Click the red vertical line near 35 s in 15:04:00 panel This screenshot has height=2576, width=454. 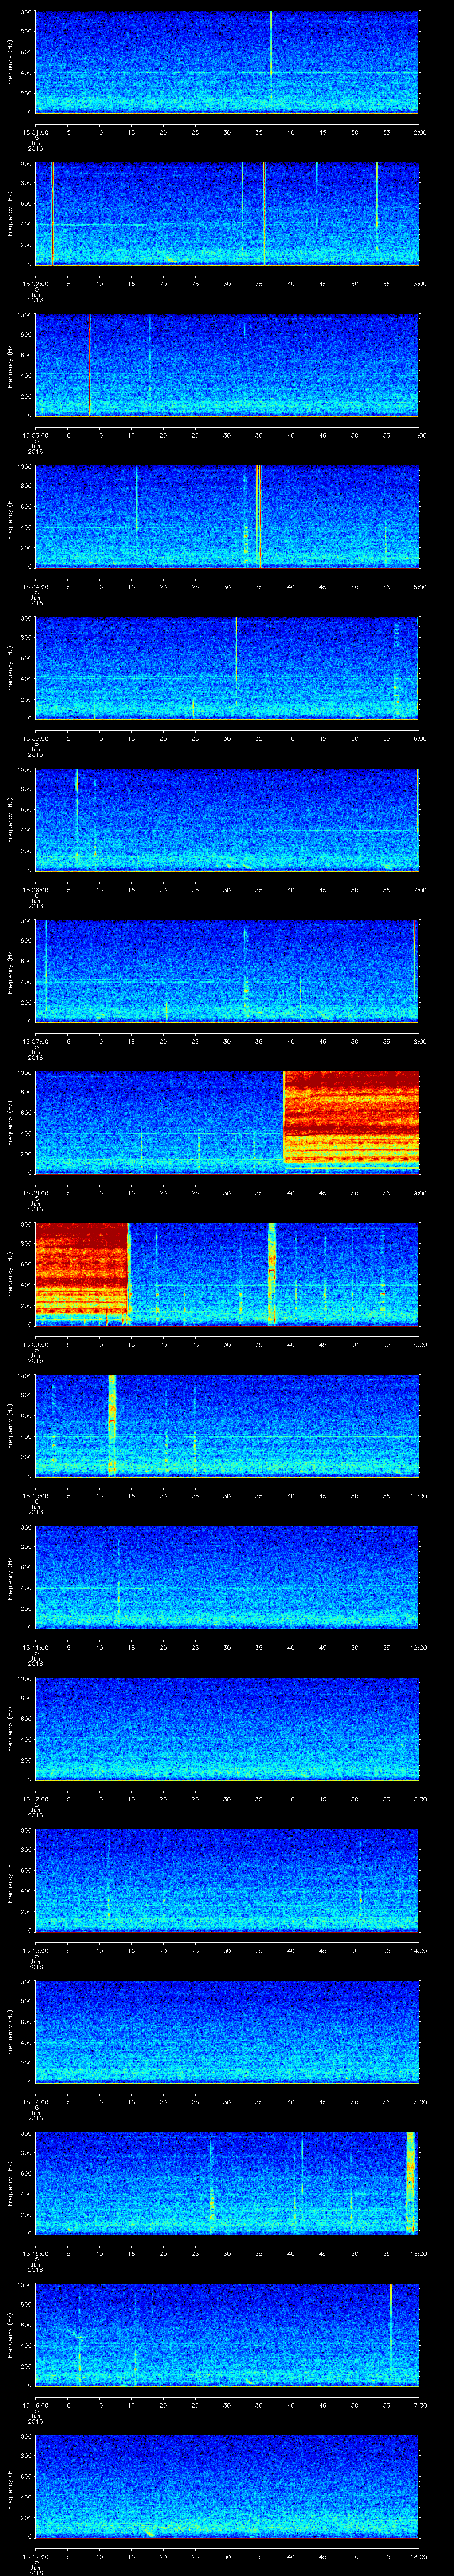259,516
